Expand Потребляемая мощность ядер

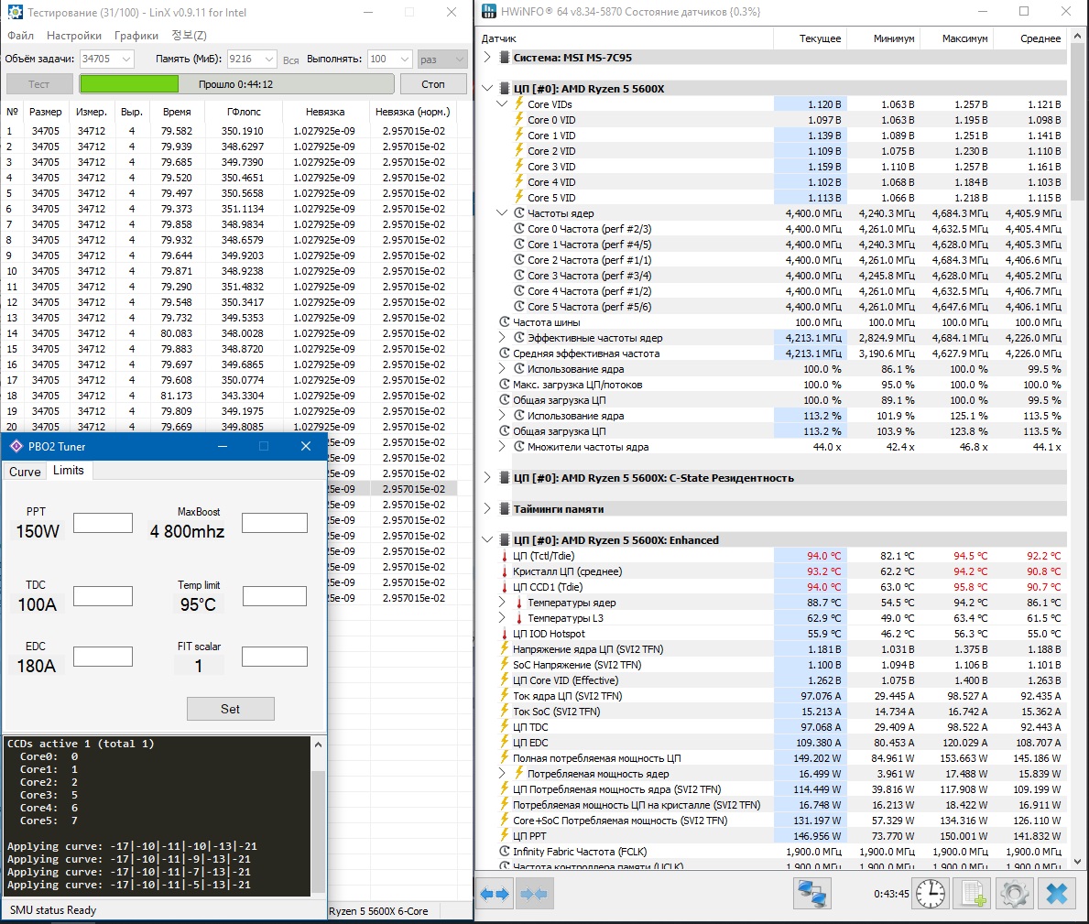[x=501, y=773]
